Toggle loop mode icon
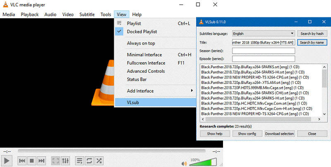Screen dimensions: 331x167 (x=89, y=161)
